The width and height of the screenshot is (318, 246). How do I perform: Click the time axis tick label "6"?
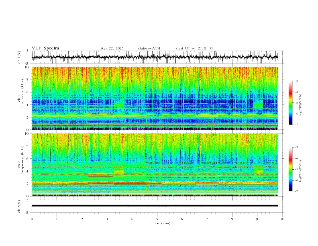coord(182,219)
